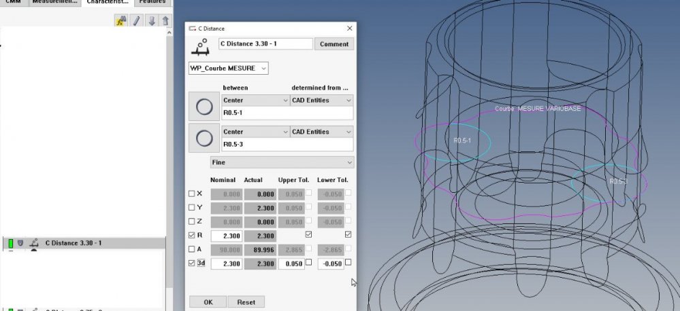Confirm dialog with OK button

point(208,302)
